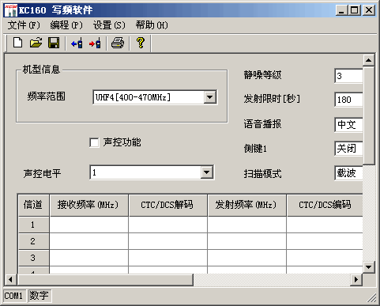Viewport: 380px width, 306px height.
Task: Click the receive frequency cell of channel 1
Action: 88,225
